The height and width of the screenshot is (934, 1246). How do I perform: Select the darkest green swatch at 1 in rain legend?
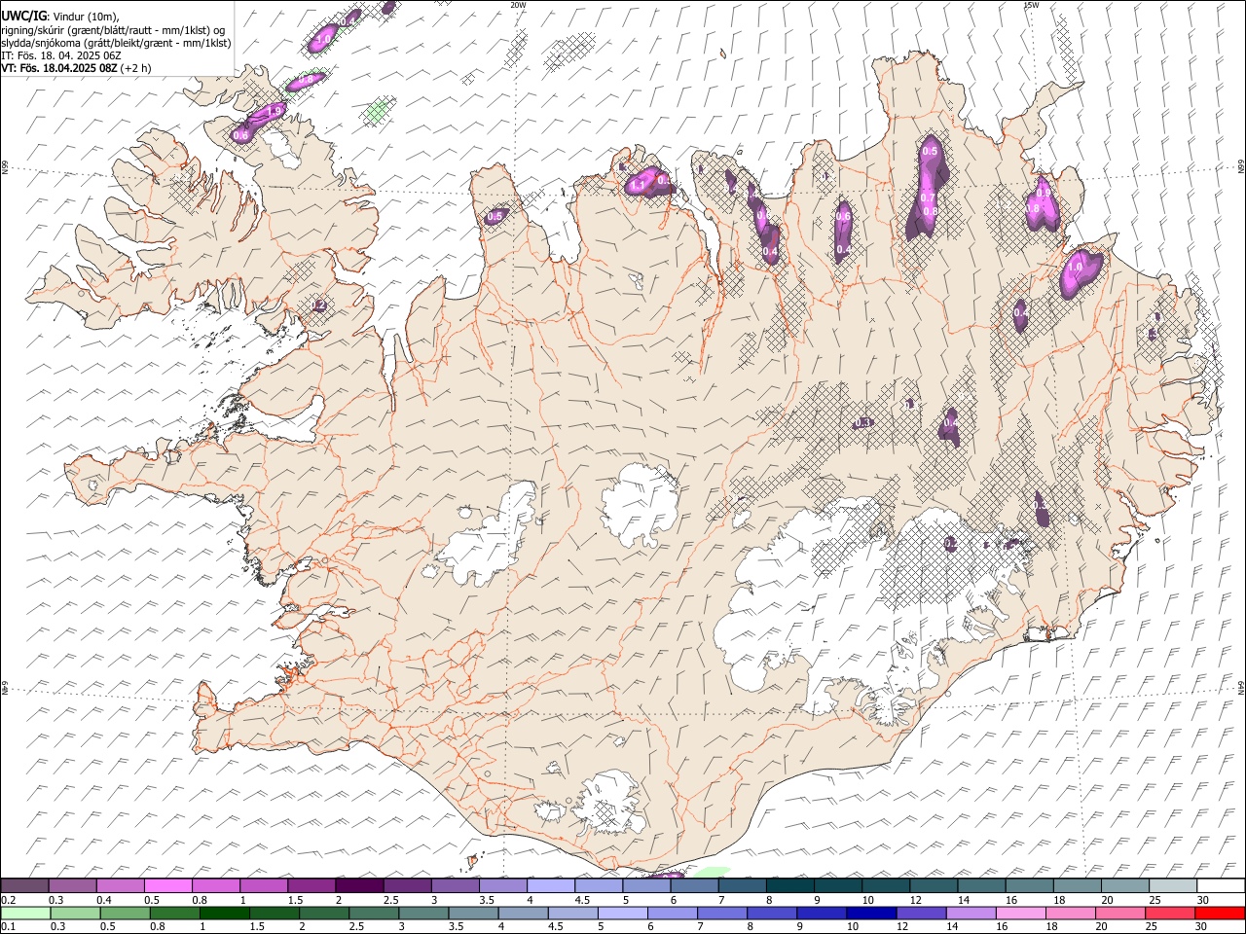click(x=225, y=913)
